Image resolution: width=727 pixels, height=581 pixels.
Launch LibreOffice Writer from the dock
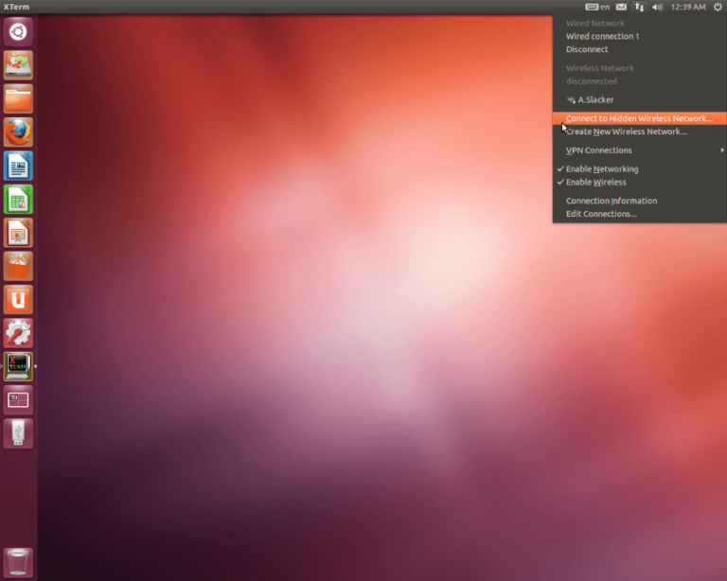pos(18,166)
